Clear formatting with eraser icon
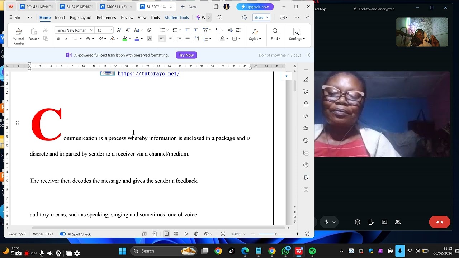The image size is (459, 258). (150, 30)
